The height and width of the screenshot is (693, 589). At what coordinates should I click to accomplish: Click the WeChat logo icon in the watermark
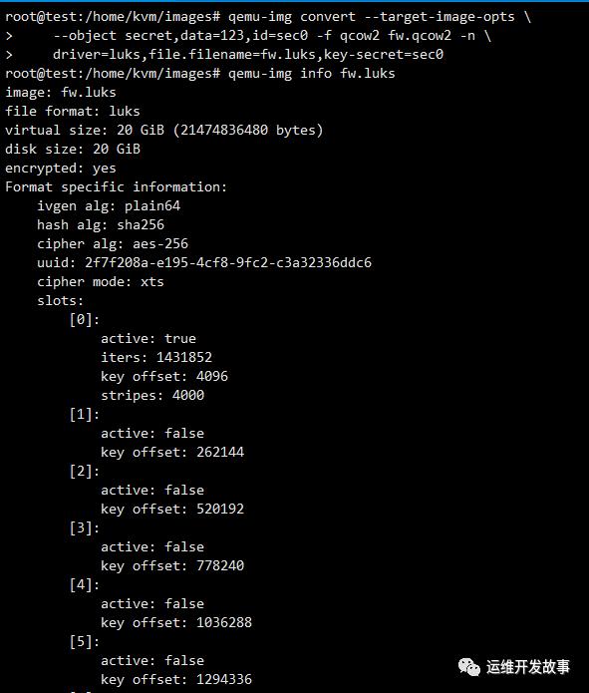pos(469,666)
